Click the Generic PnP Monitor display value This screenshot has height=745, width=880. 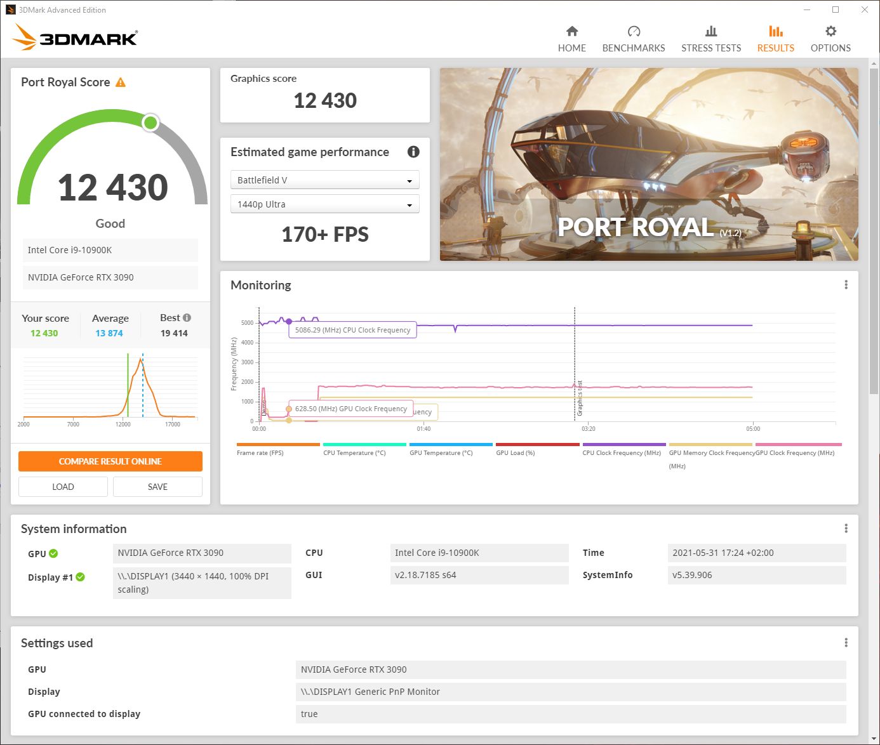tap(571, 692)
